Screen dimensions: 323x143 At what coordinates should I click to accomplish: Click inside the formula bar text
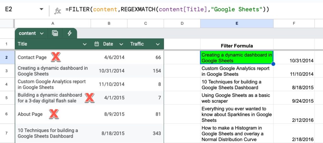(167, 10)
